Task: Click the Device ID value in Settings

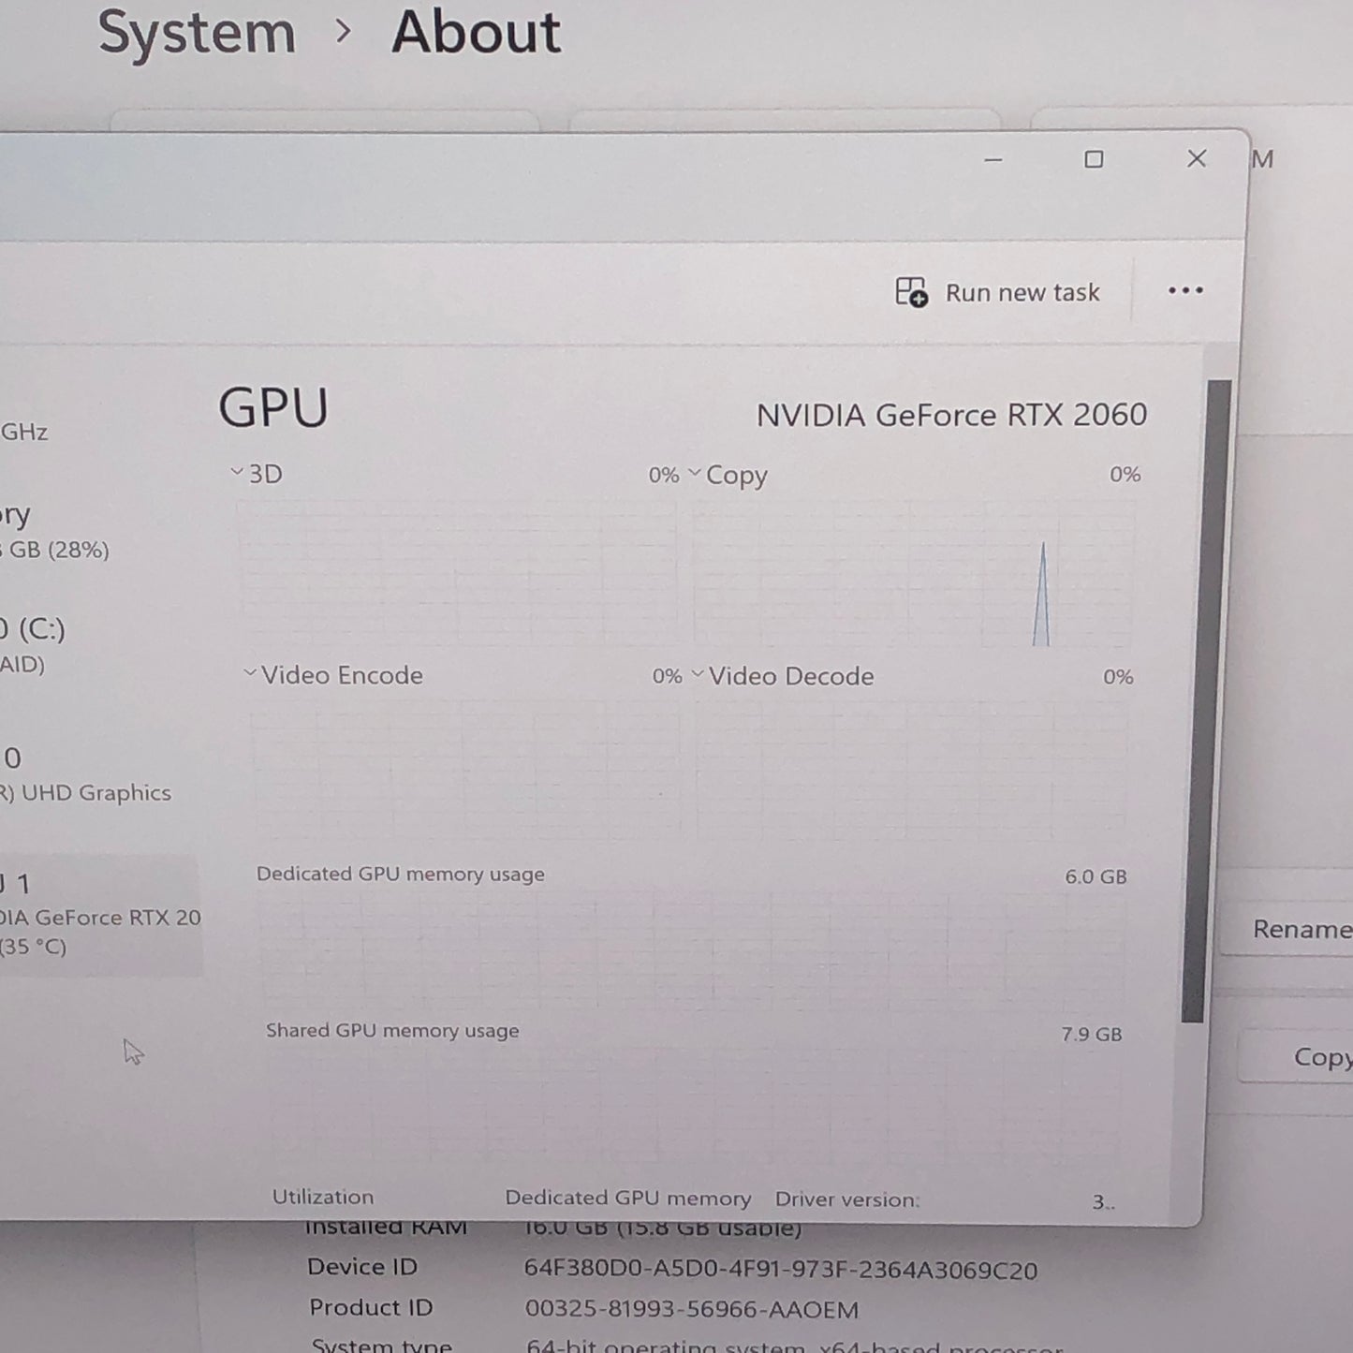Action: click(x=781, y=1270)
